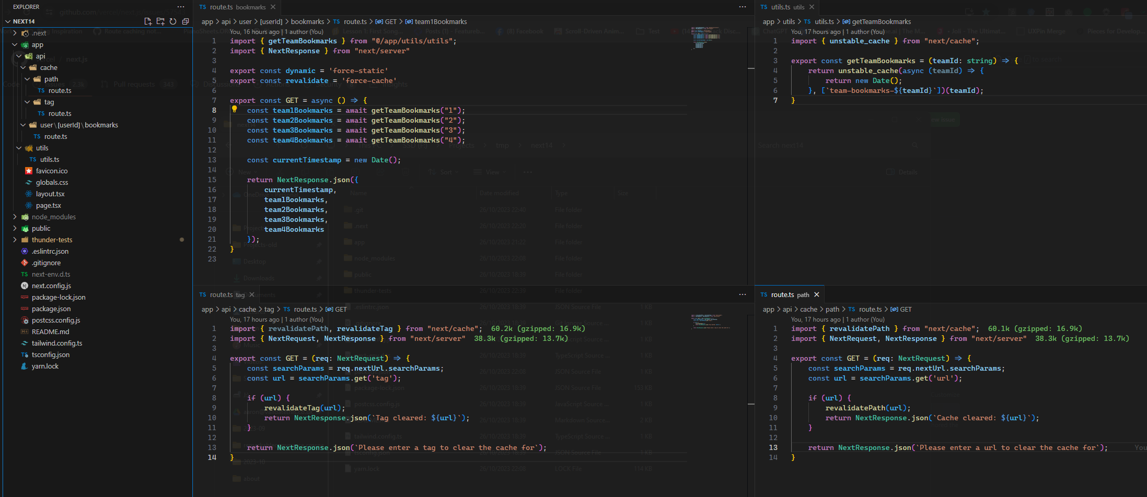1147x497 pixels.
Task: Close the utils.ts editor tab
Action: pyautogui.click(x=812, y=7)
